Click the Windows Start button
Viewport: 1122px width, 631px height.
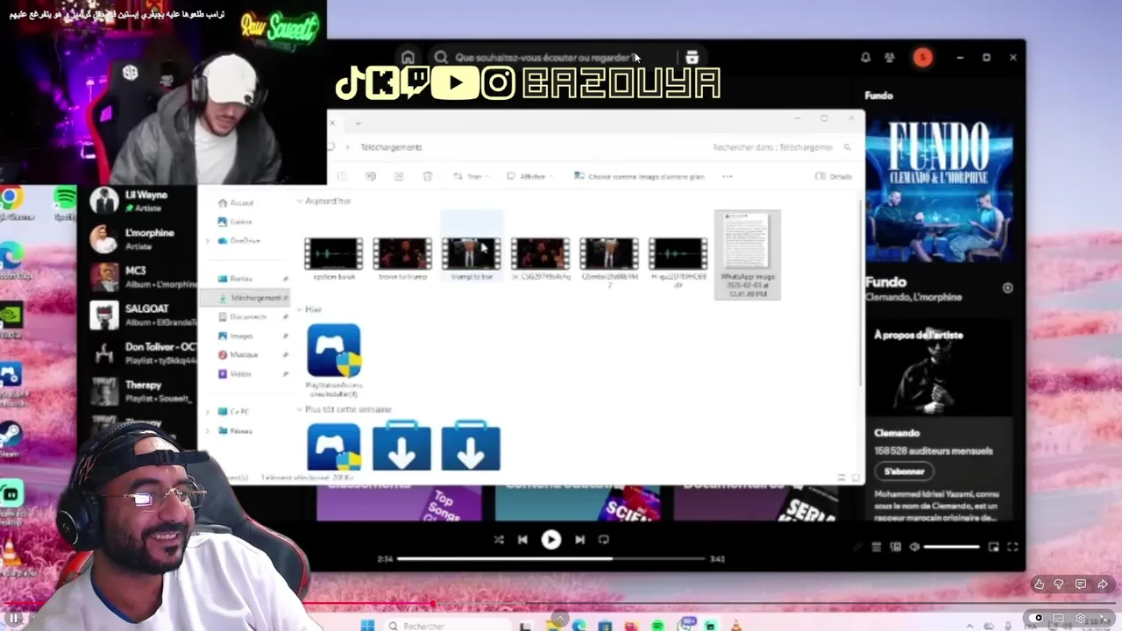(x=367, y=625)
